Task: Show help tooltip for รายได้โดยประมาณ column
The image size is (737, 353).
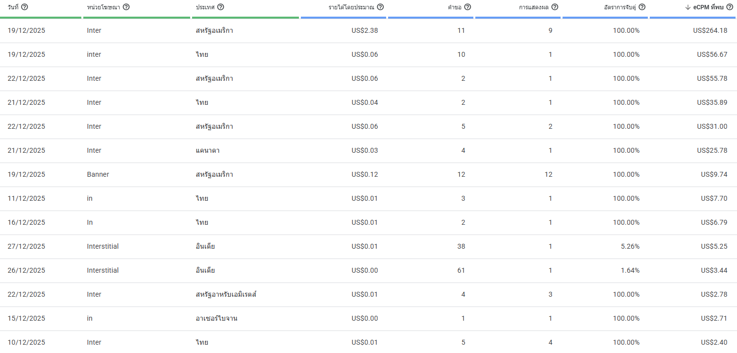Action: (380, 7)
